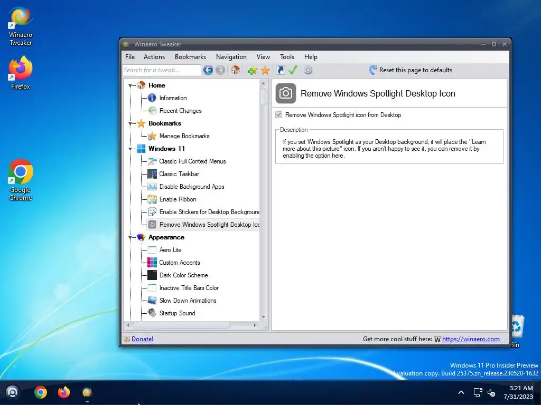541x405 pixels.
Task: Click Reset this page to defaults
Action: pyautogui.click(x=410, y=70)
